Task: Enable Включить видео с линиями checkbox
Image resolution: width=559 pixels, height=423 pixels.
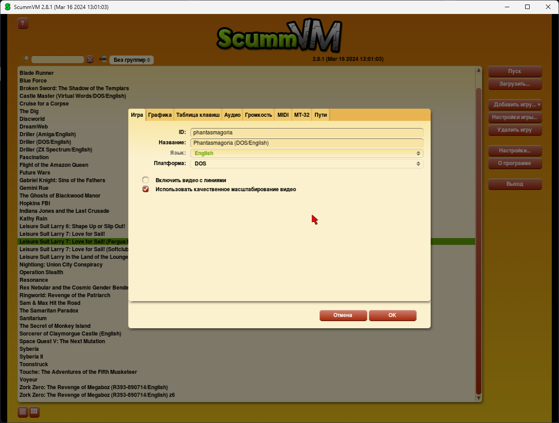Action: point(145,180)
